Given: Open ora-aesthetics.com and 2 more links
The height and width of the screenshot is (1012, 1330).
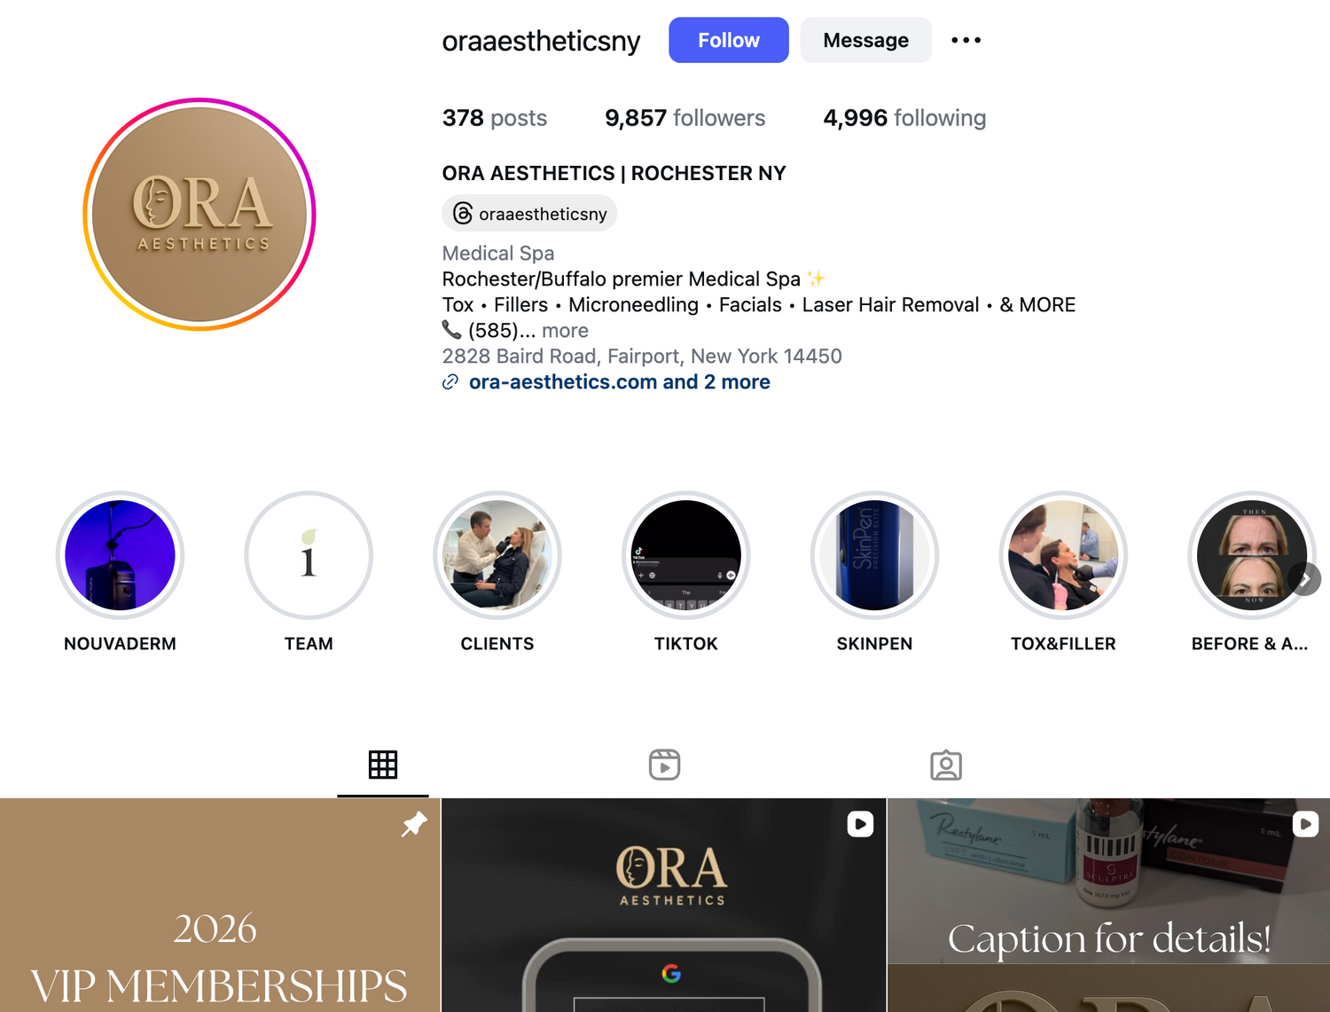Looking at the screenshot, I should coord(619,382).
